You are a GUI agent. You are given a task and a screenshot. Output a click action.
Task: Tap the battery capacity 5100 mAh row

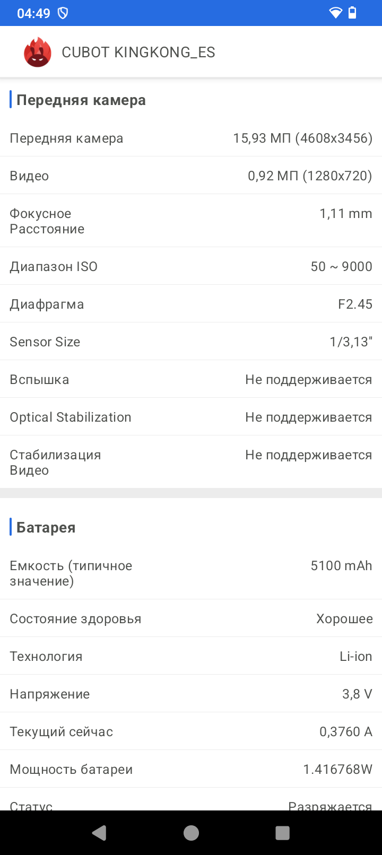click(191, 573)
